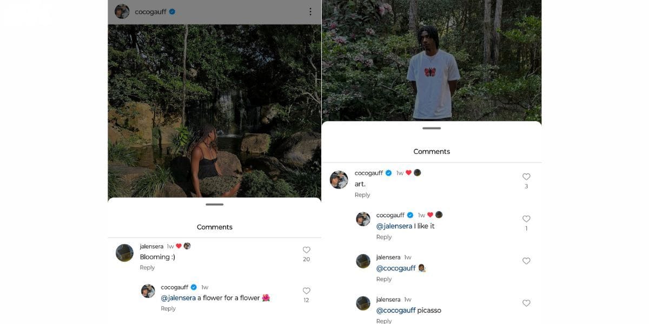Select the Comments header on the left panel
The width and height of the screenshot is (649, 324).
[214, 227]
